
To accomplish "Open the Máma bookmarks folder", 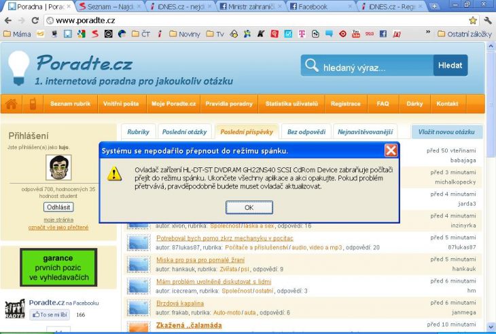I will coord(18,34).
